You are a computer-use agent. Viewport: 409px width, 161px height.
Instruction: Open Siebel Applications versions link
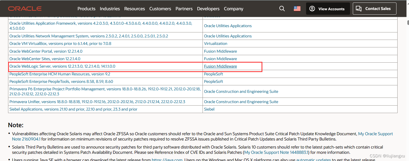(73, 109)
